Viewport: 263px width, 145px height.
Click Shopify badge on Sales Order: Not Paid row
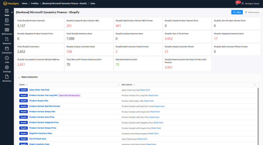[23, 90]
